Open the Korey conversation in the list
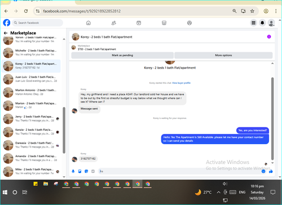The width and height of the screenshot is (282, 205). click(31, 66)
